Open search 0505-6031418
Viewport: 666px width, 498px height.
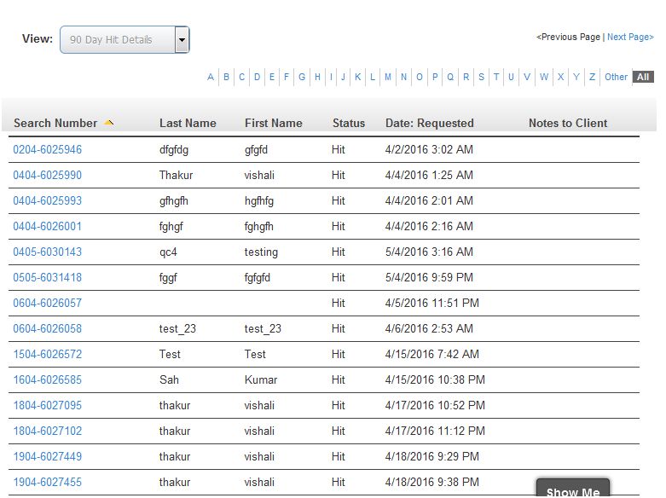[47, 277]
